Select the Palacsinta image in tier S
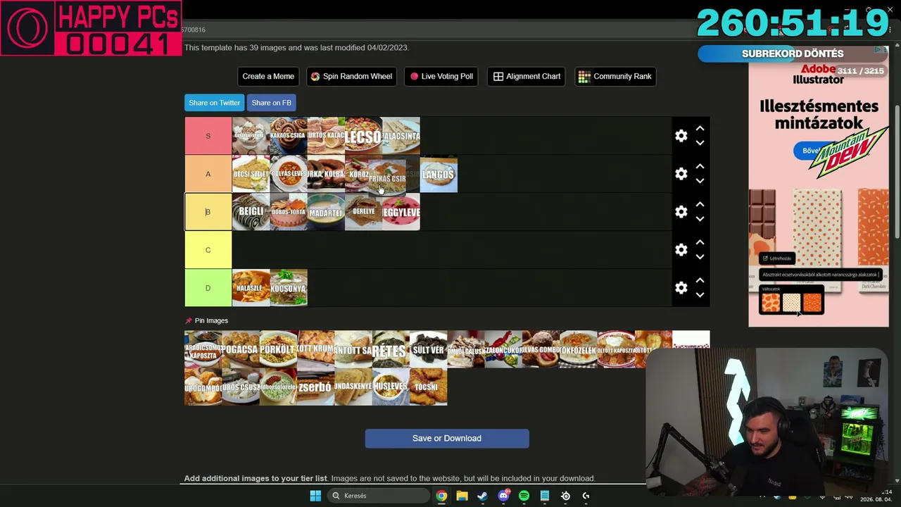 (401, 136)
